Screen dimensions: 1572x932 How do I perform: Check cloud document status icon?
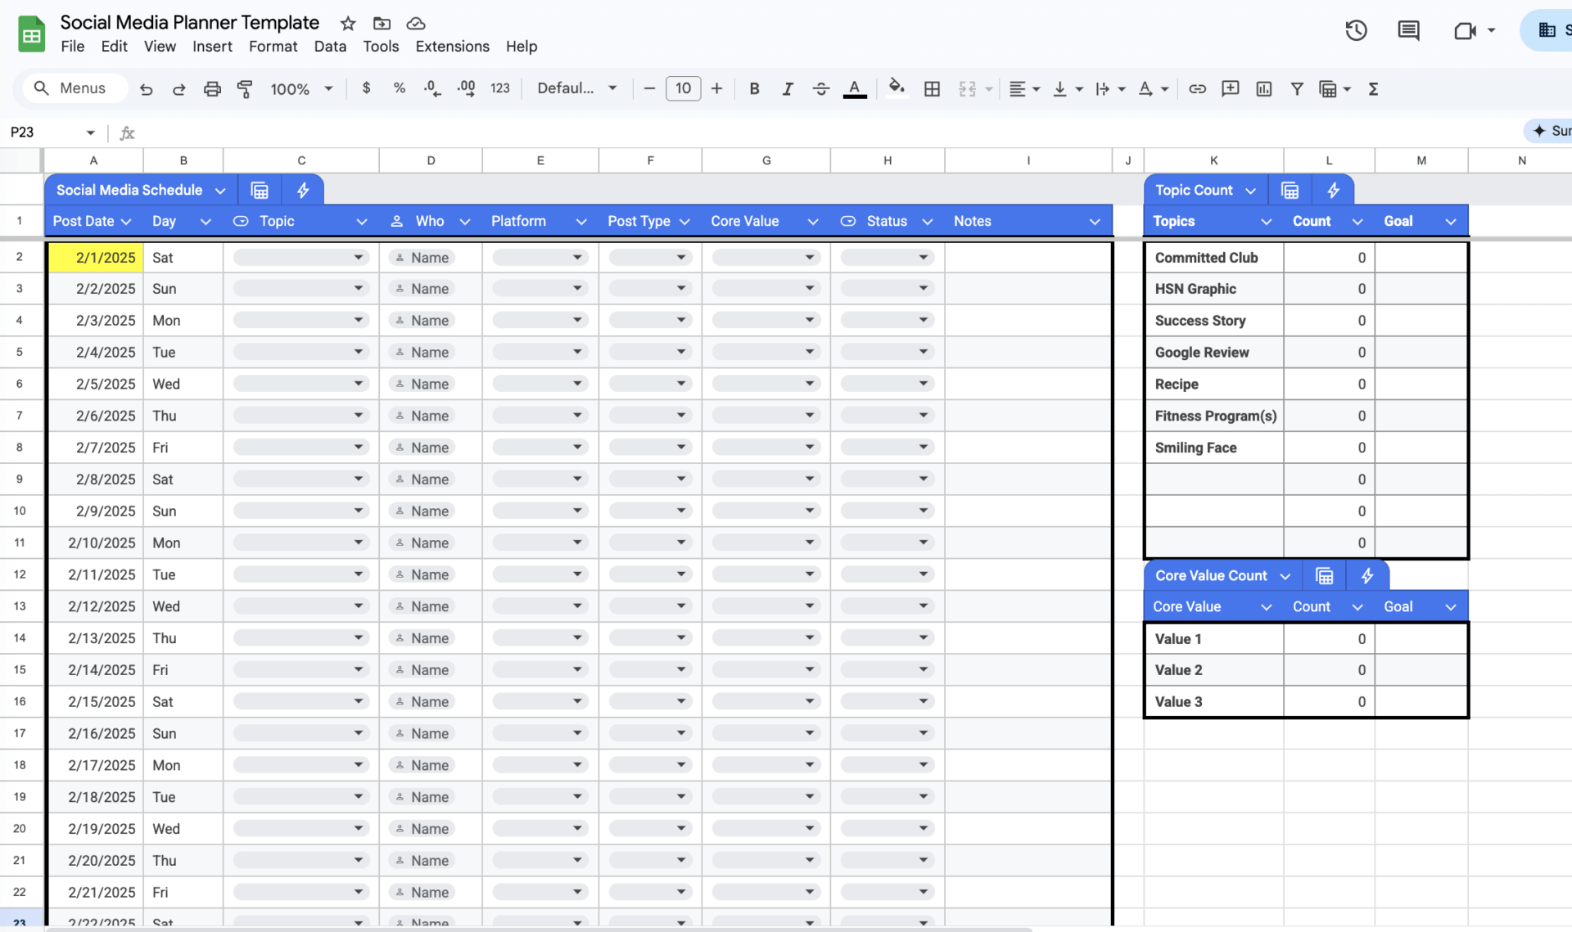(416, 24)
